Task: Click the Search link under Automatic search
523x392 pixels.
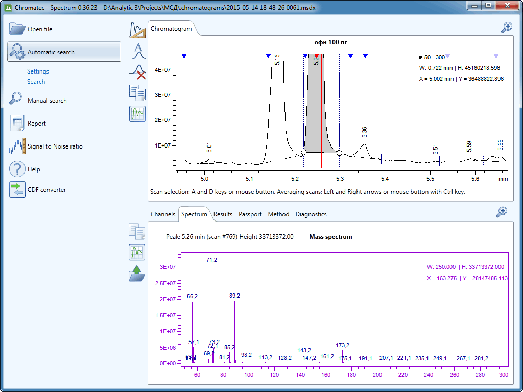Action: tap(36, 82)
